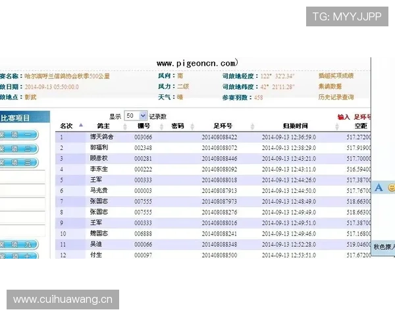Select owner 付生 in row 12
Viewport: 395px width, 316px height.
coord(96,255)
